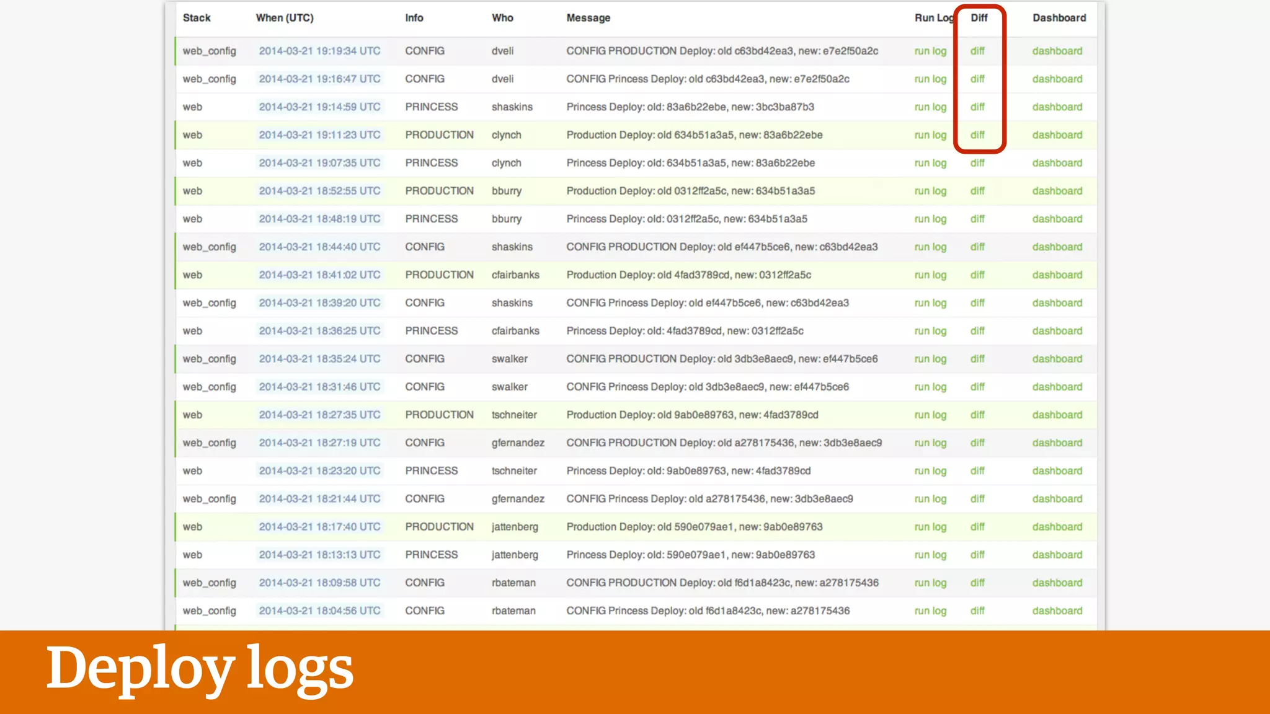This screenshot has width=1270, height=714.
Task: Open diff for 19:16:47 UTC deploy
Action: coord(977,79)
